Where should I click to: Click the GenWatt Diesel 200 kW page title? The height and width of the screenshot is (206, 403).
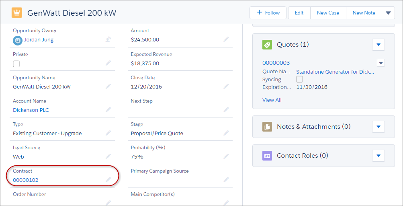[72, 13]
